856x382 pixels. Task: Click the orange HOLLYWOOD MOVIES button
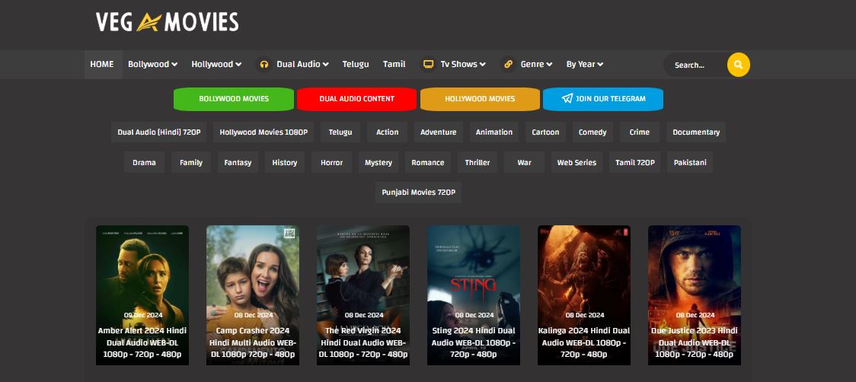[x=480, y=99]
